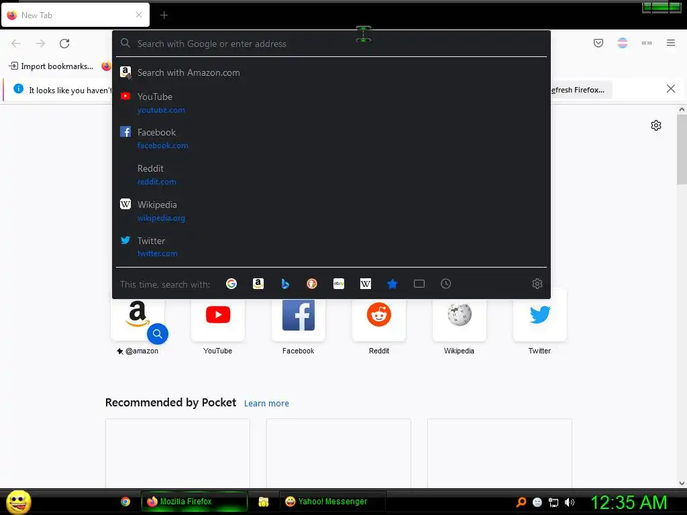
Task: Choose Search with Amazon.com suggestion
Action: [x=331, y=72]
